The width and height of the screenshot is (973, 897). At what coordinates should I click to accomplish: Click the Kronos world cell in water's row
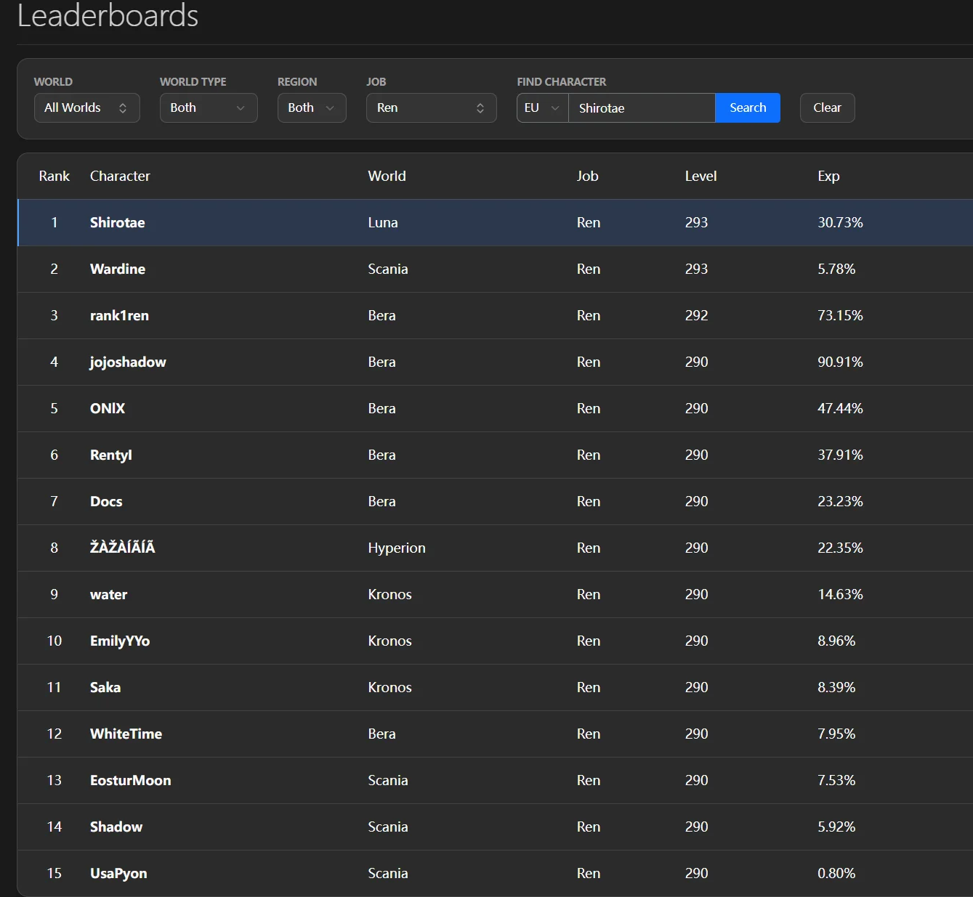(390, 595)
